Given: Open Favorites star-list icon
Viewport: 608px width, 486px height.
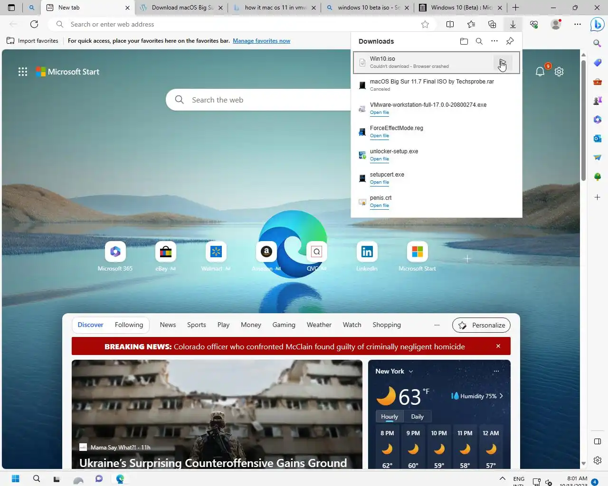Looking at the screenshot, I should point(471,24).
